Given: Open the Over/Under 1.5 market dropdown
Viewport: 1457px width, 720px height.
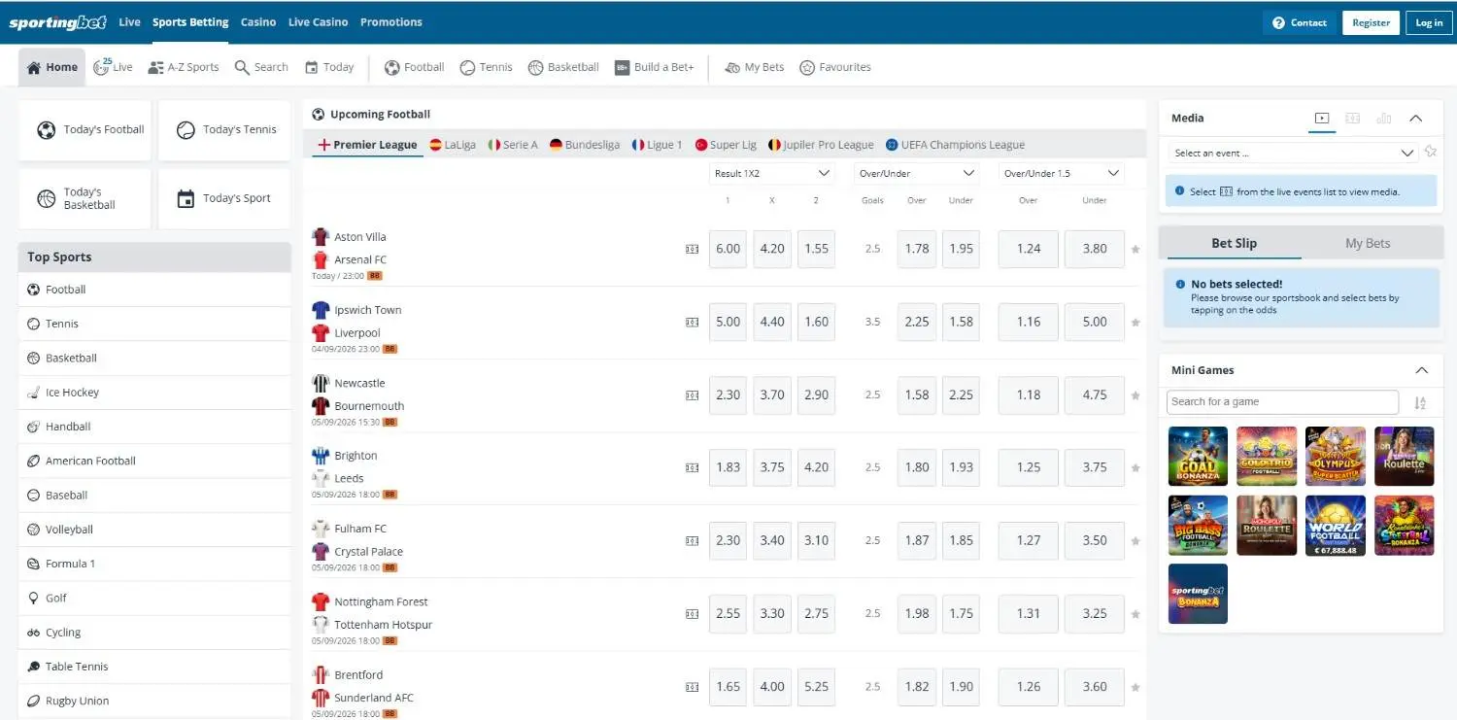Looking at the screenshot, I should (1062, 173).
